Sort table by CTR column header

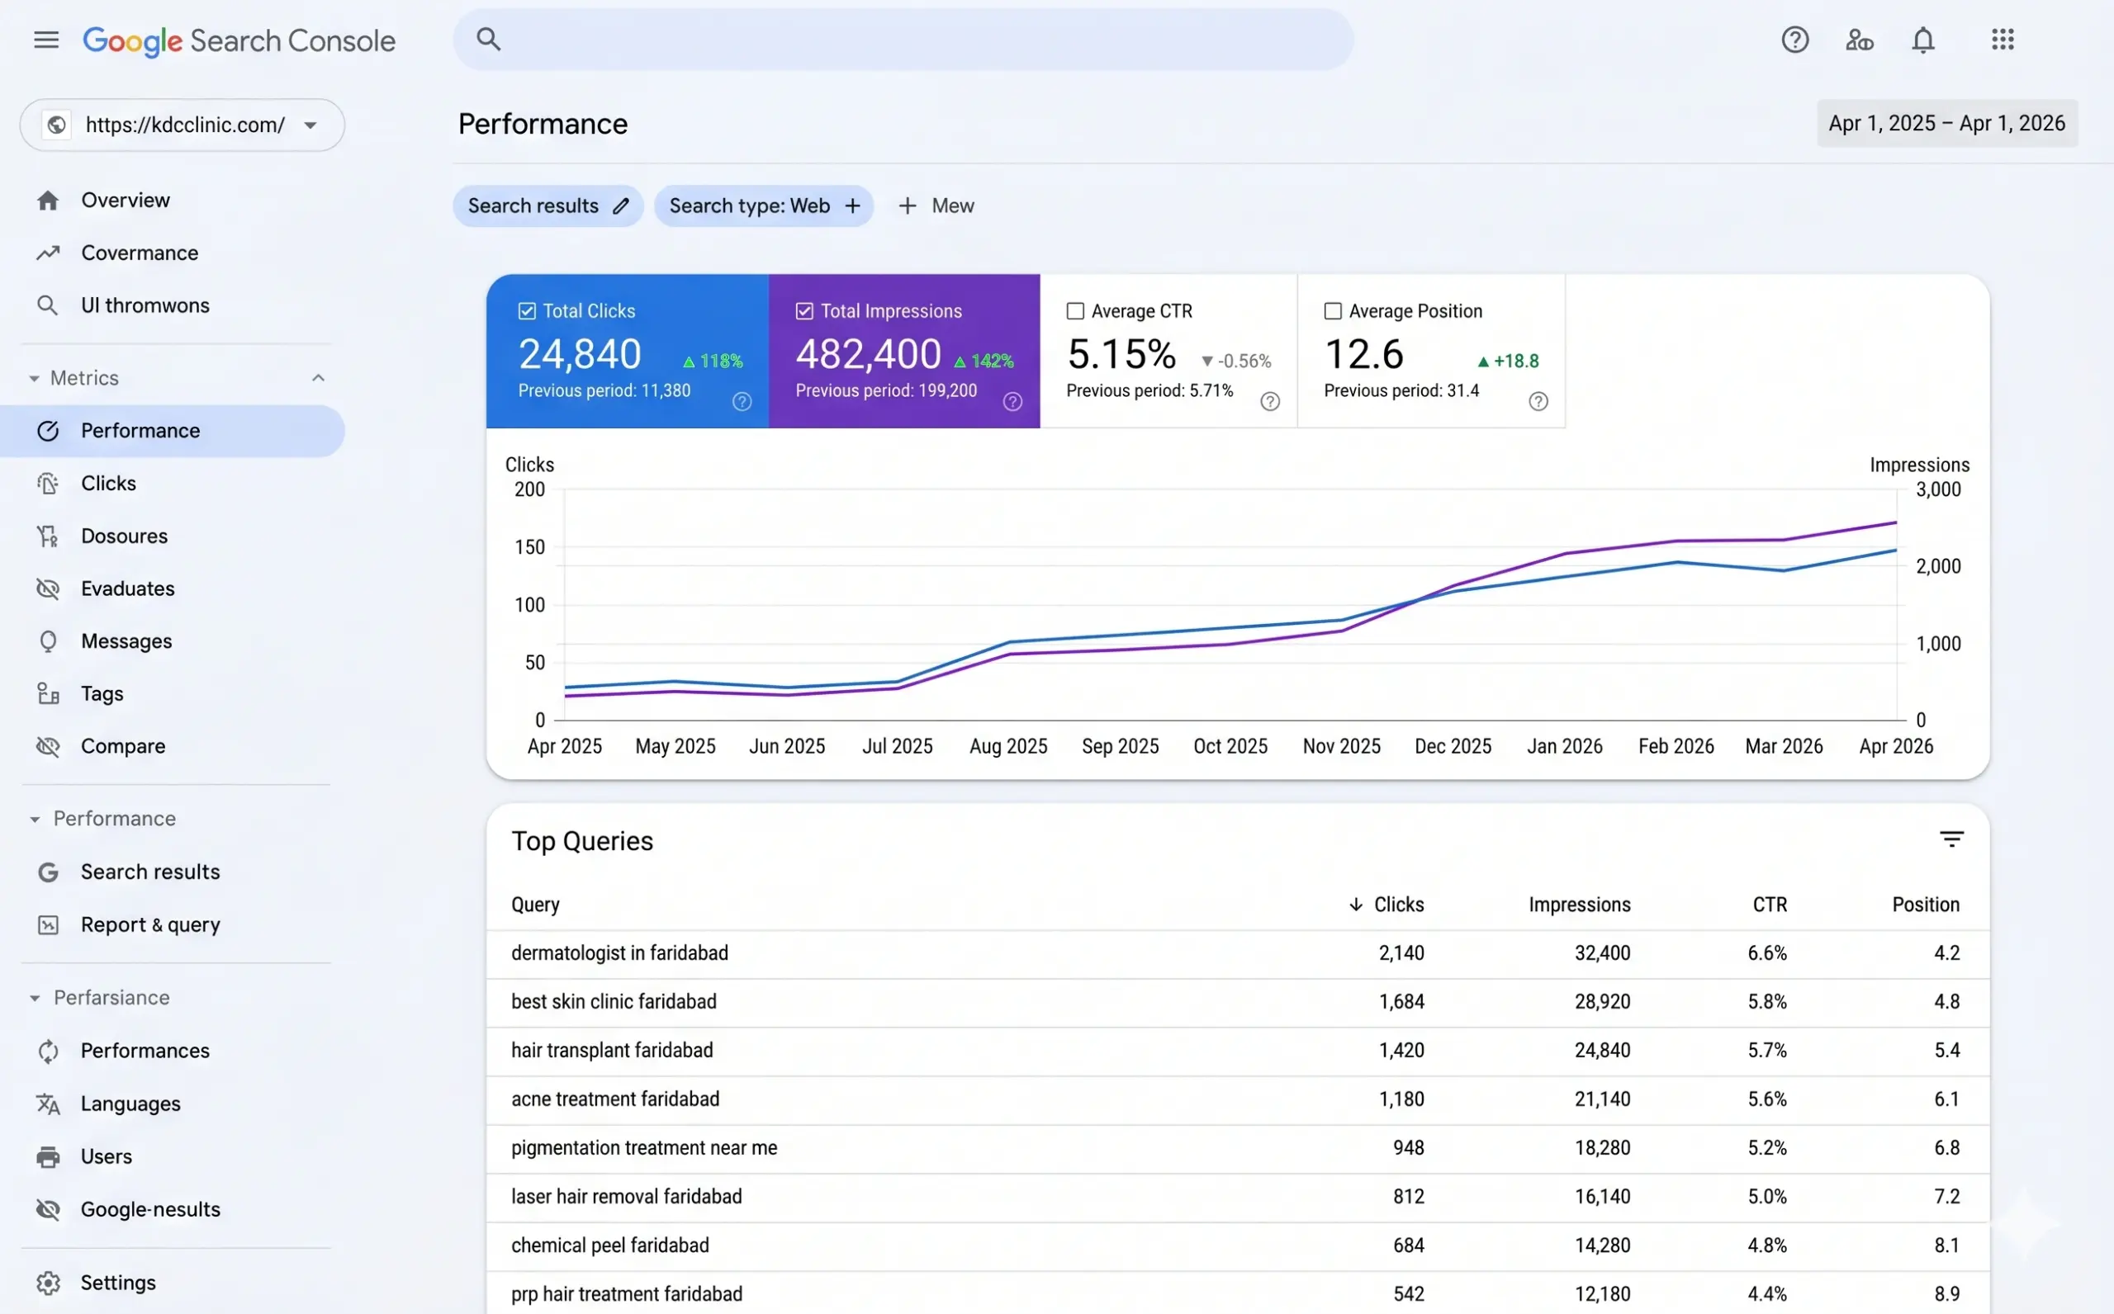pos(1770,905)
